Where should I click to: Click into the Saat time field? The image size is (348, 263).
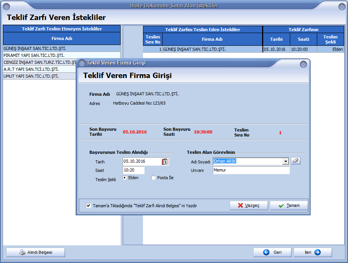tap(133, 170)
